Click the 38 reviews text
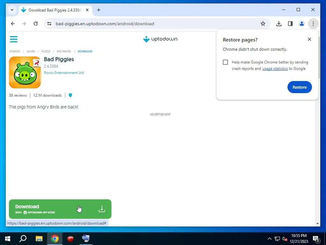Image resolution: width=326 pixels, height=245 pixels. [18, 95]
